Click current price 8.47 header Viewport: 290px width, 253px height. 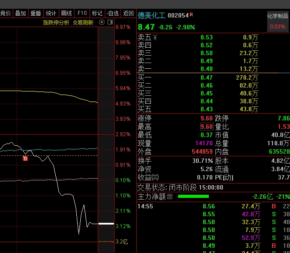[x=146, y=27]
